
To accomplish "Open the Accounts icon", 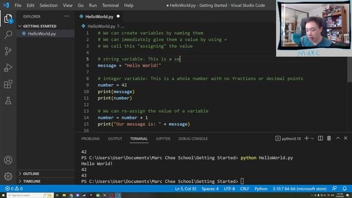I will click(x=8, y=160).
